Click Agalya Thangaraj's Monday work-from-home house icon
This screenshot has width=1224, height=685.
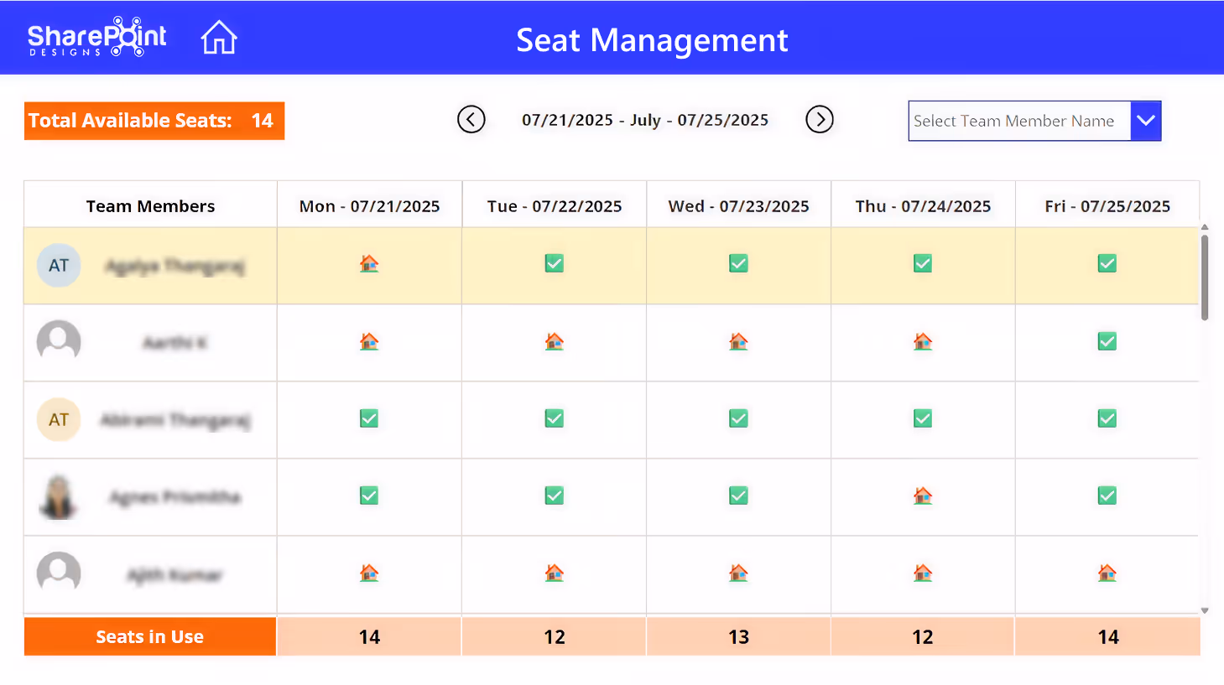(x=369, y=263)
